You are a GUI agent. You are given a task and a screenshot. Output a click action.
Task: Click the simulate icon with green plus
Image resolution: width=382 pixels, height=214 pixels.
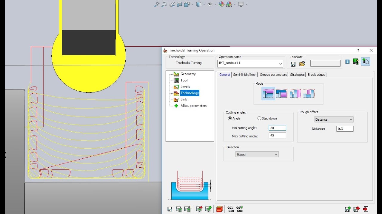[x=208, y=209]
